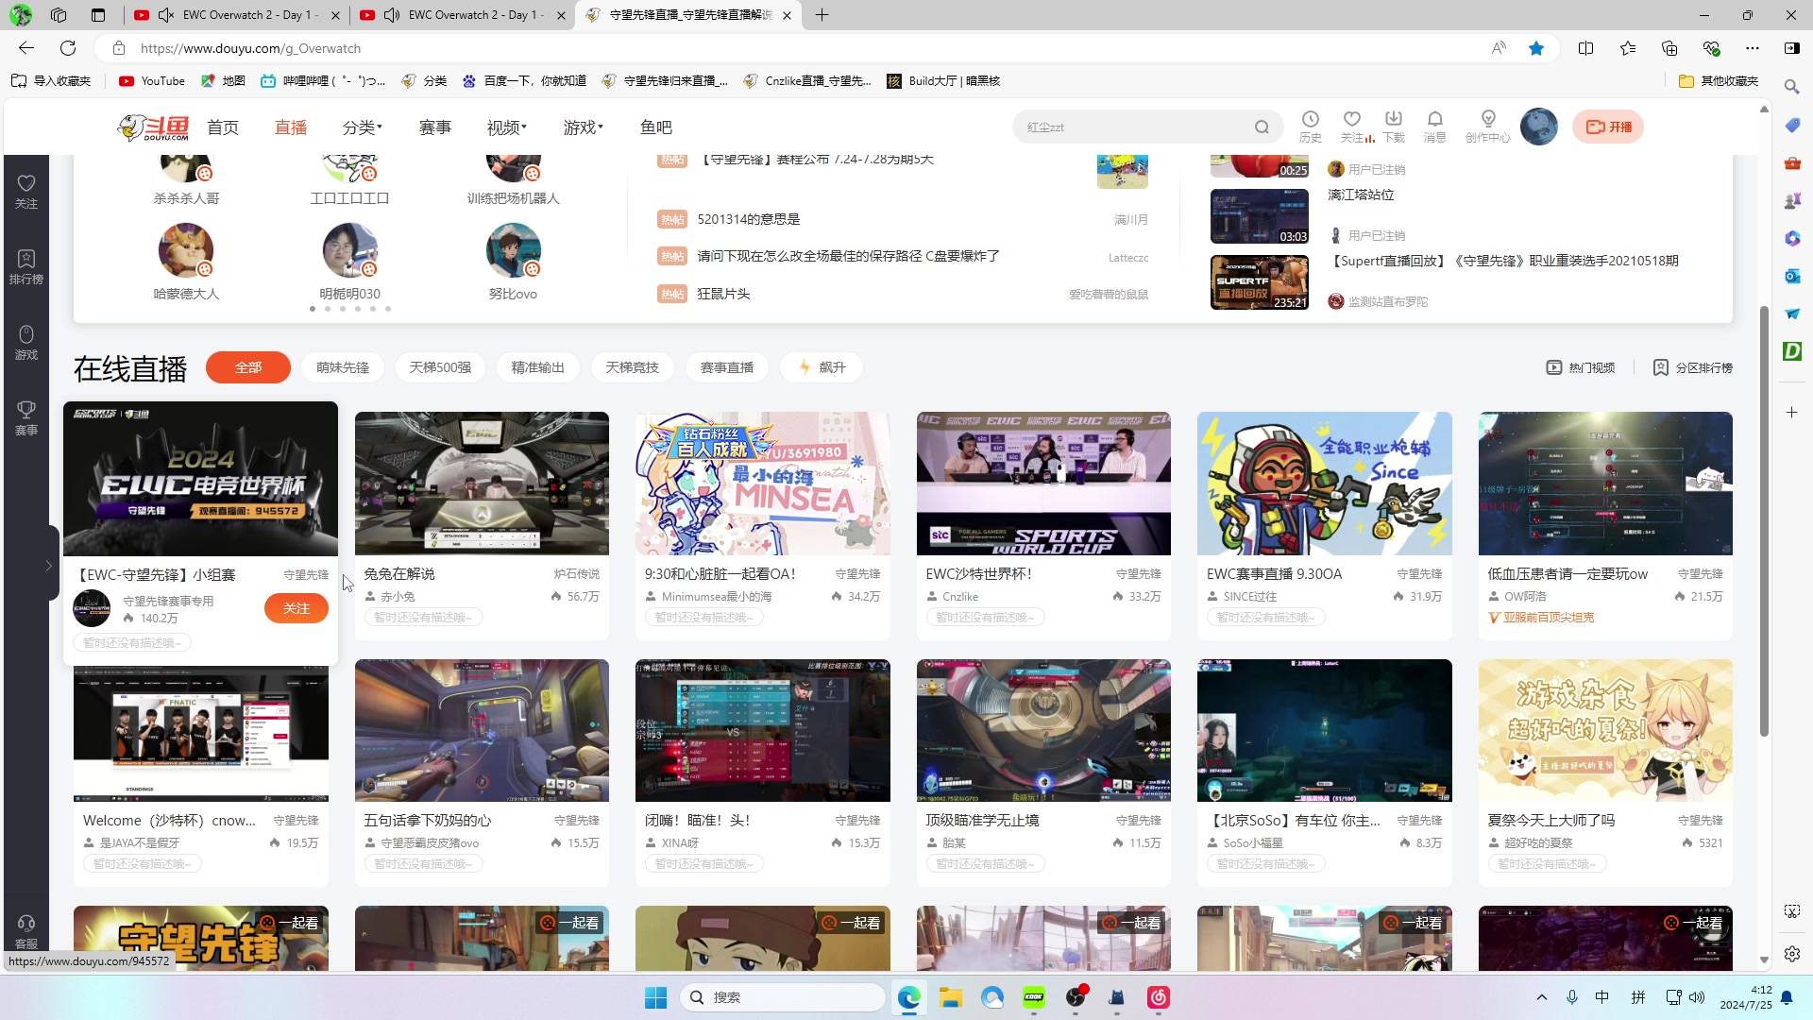Open the 消息 bell notifications icon
Image resolution: width=1813 pixels, height=1020 pixels.
(x=1434, y=126)
